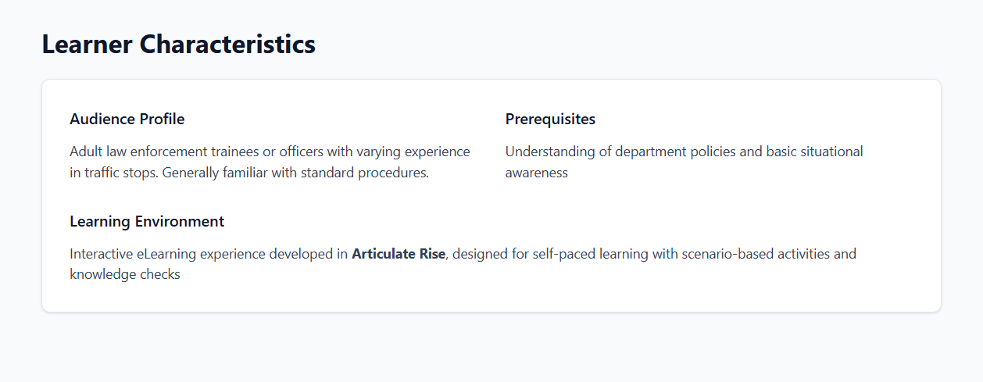Click the bold Articulate Rise text
The width and height of the screenshot is (983, 382).
coord(399,254)
